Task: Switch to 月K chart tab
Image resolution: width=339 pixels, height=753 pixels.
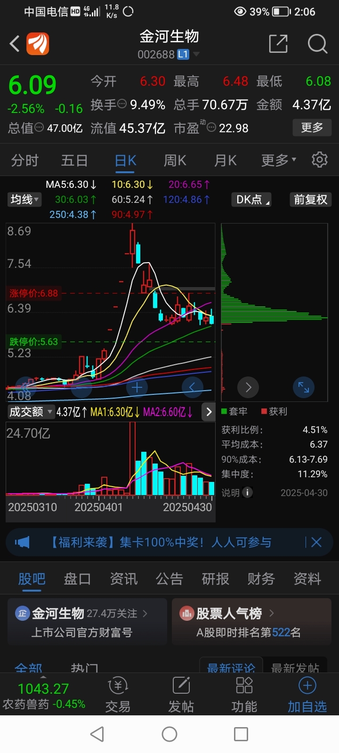Action: 226,160
